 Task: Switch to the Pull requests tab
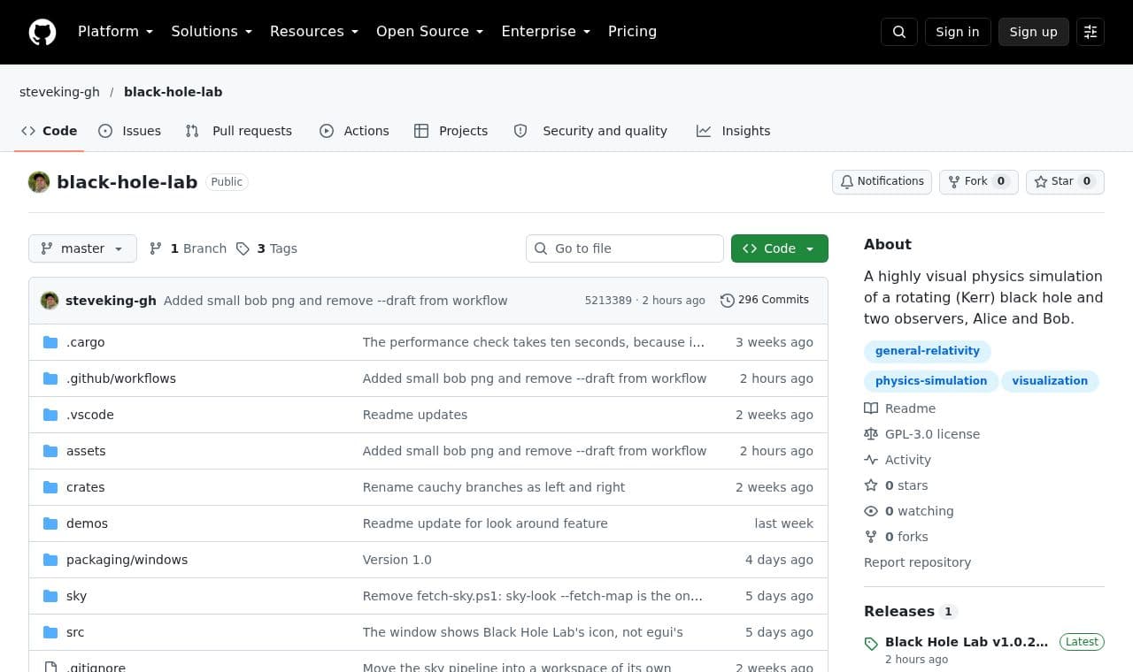[x=239, y=131]
